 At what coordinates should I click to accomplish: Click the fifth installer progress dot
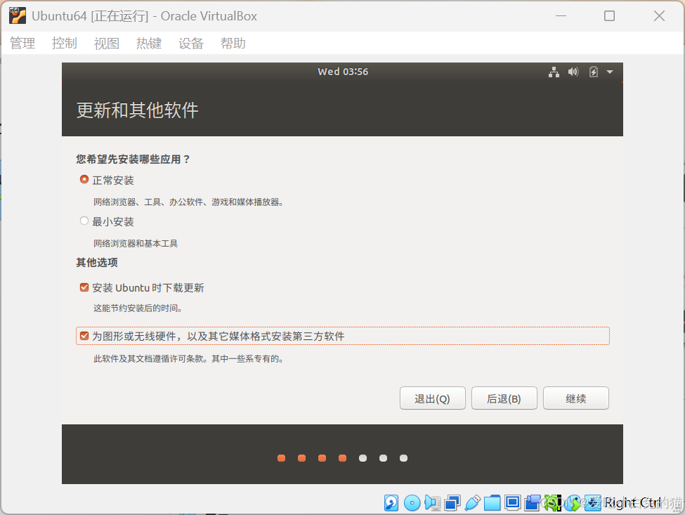(x=363, y=458)
